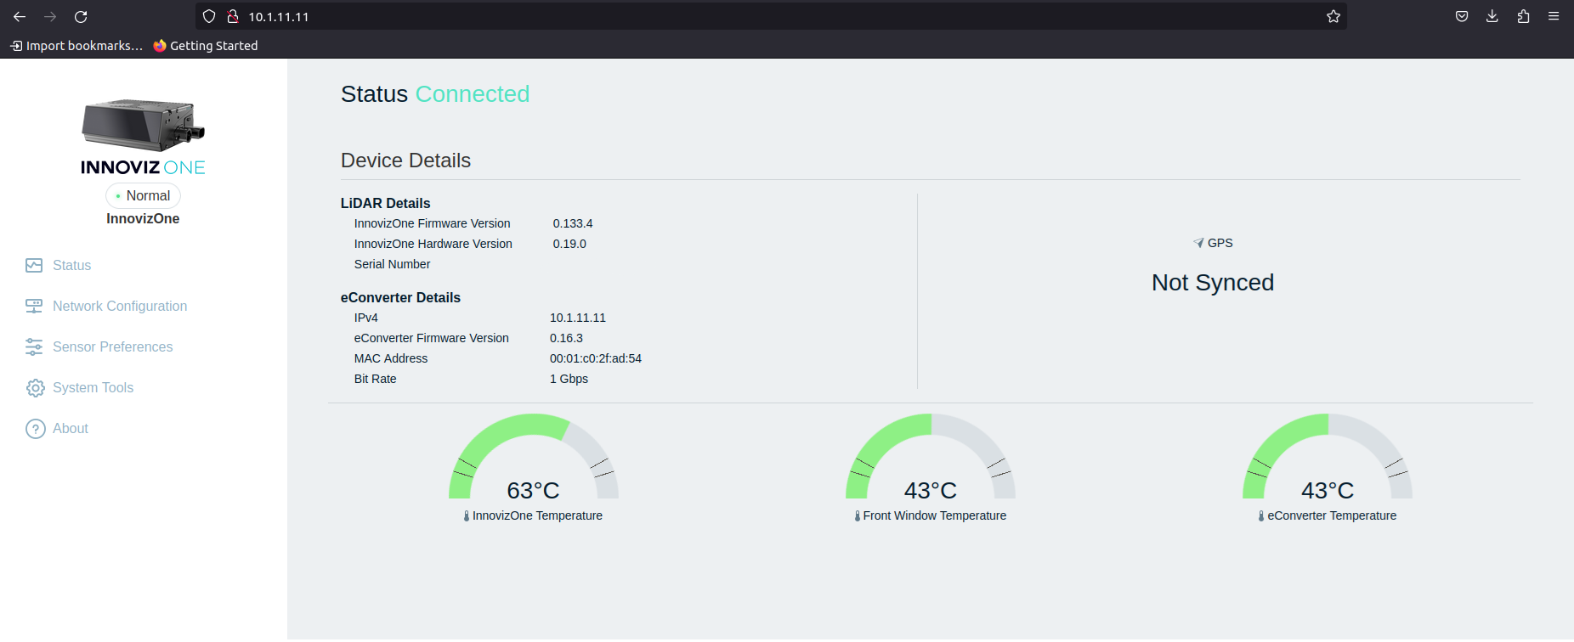Open Network Configuration menu item
Image resolution: width=1574 pixels, height=642 pixels.
(120, 307)
